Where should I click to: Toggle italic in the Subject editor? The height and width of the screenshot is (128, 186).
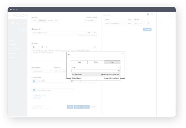38,47
